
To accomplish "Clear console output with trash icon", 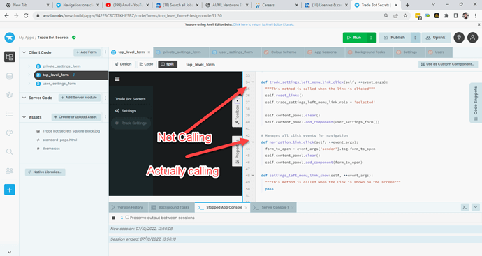I will pyautogui.click(x=113, y=218).
